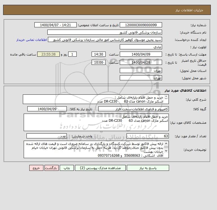Image resolution: width=217 pixels, height=210 pixels.
Task: Click تاریخ نیاز به کالا field 1400/04/09
Action: (47, 109)
